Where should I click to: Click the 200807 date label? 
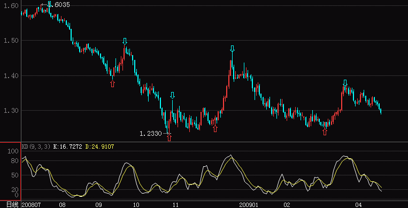[31, 205]
